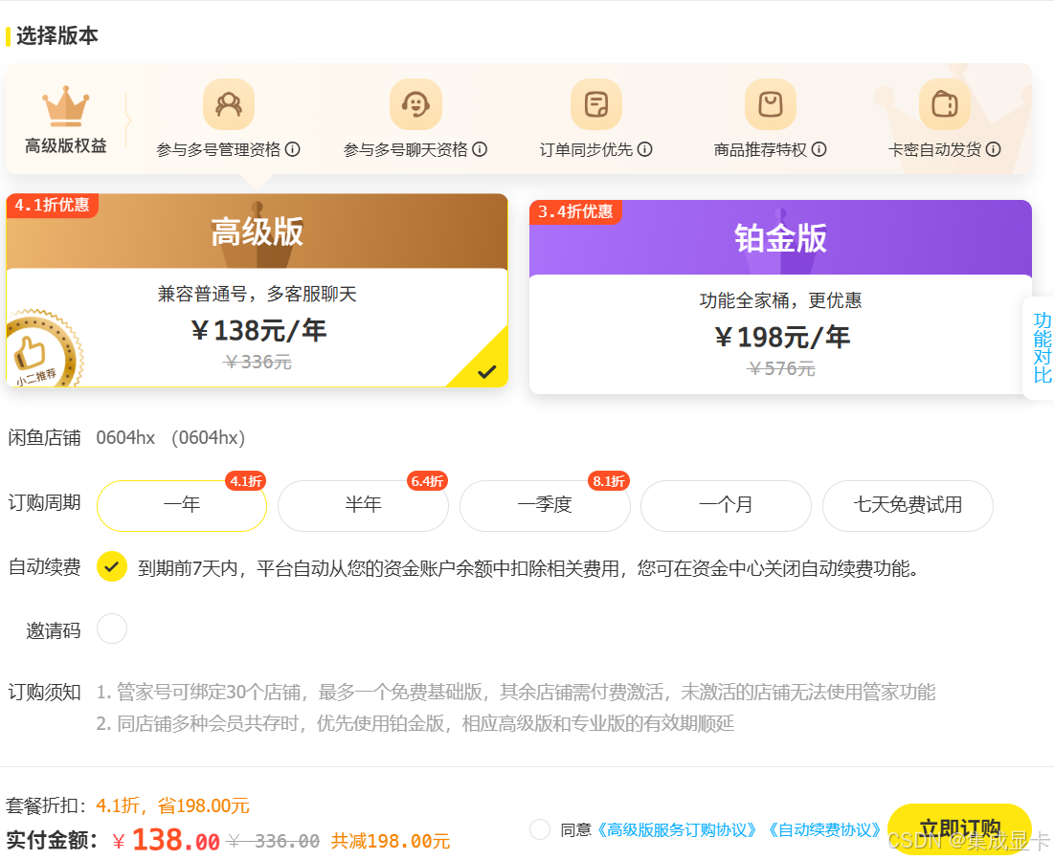This screenshot has height=860, width=1054.
Task: Open info tooltip beside 参与多号管理资格
Action: (292, 149)
